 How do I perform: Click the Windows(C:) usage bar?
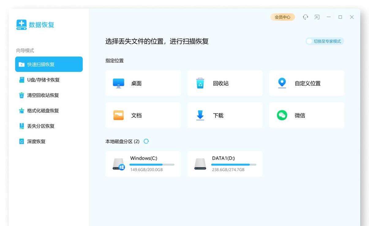click(152, 165)
